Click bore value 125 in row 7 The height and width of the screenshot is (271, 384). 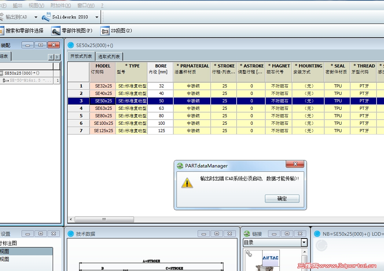point(161,131)
